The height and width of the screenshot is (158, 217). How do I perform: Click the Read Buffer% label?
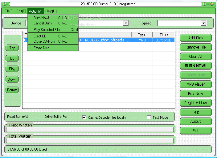pyautogui.click(x=18, y=117)
